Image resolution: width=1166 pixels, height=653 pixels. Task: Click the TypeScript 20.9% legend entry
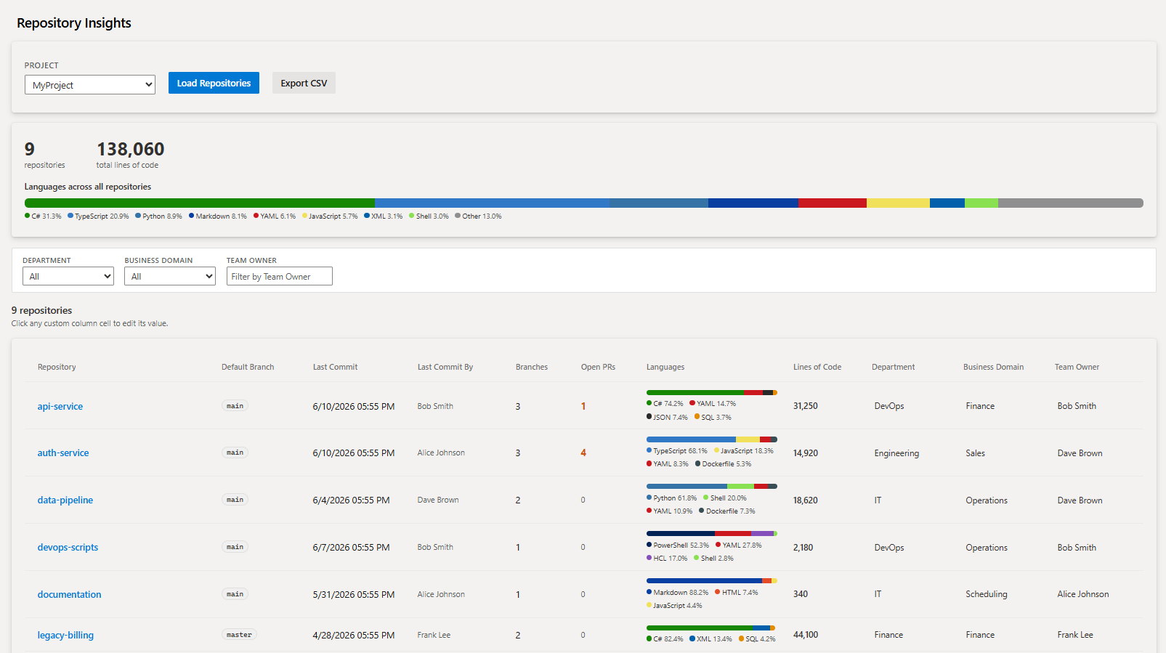tap(98, 216)
